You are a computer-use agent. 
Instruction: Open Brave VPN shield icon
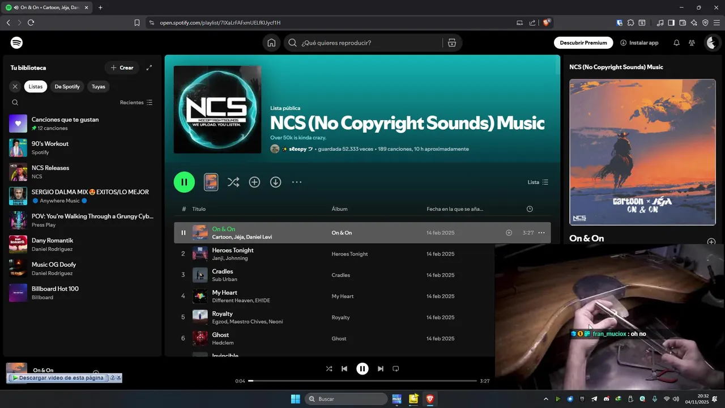pos(705,23)
